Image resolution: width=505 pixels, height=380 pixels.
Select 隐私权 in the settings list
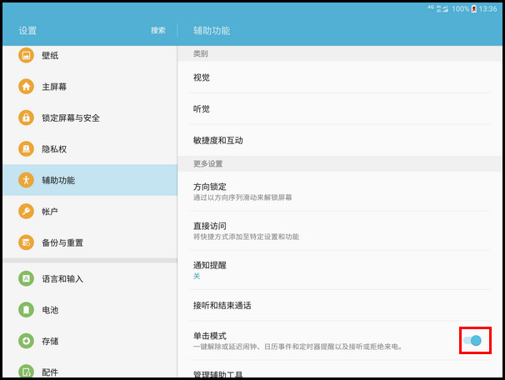pyautogui.click(x=90, y=149)
